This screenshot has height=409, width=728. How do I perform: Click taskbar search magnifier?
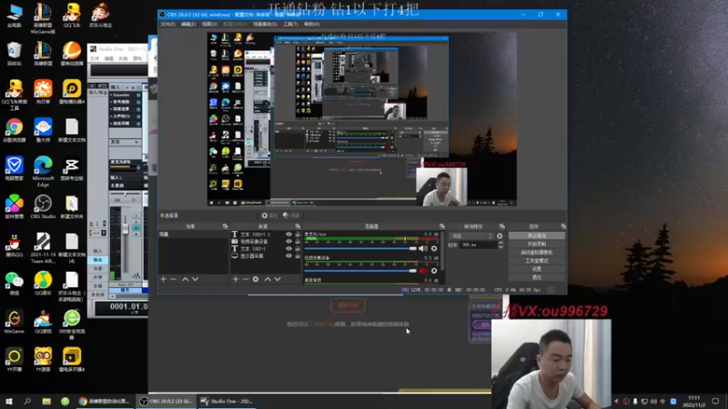pyautogui.click(x=27, y=401)
